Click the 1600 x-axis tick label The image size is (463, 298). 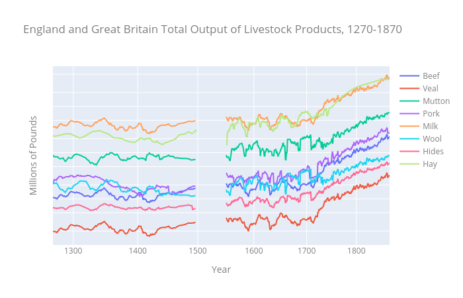coord(254,251)
